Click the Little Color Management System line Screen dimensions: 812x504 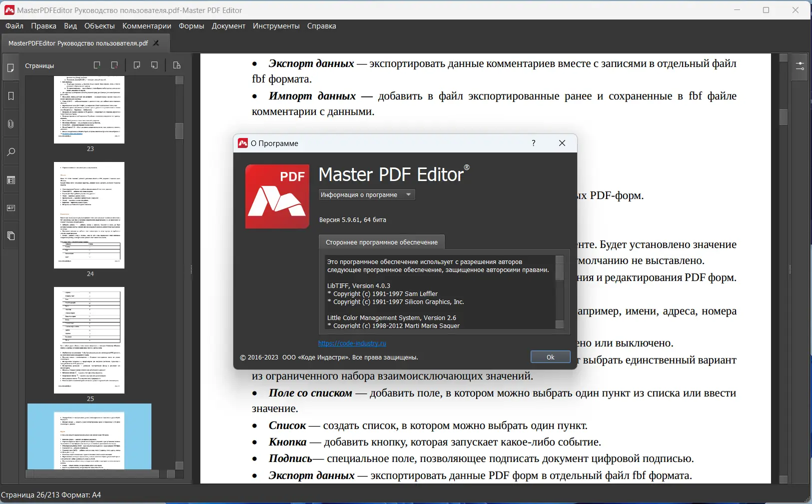point(391,317)
